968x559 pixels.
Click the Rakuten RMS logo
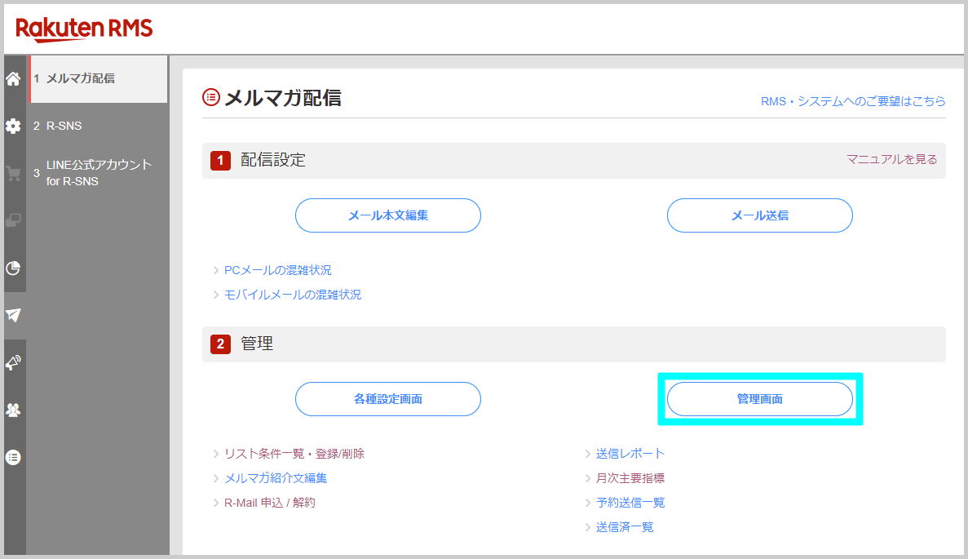point(84,29)
